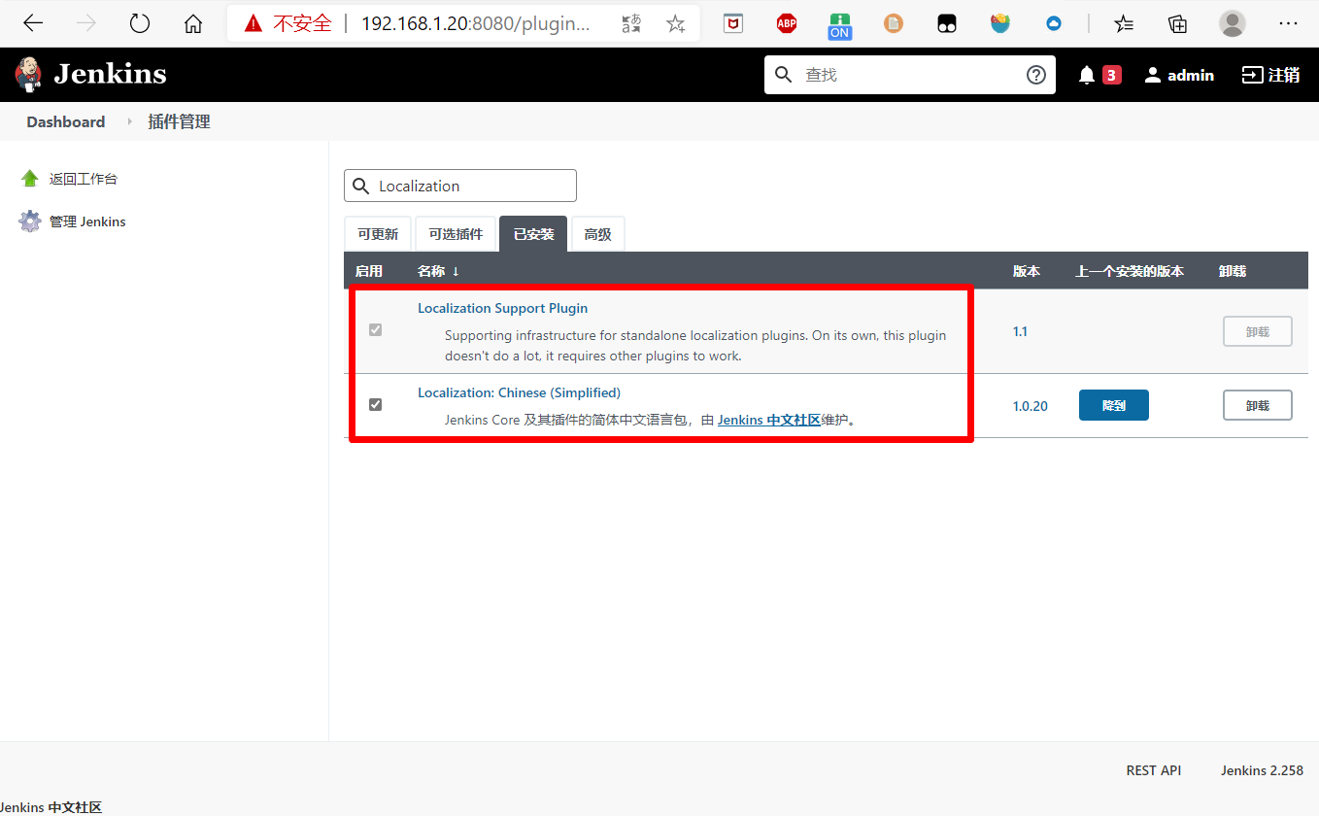Open the ABP adblock extension icon
Image resolution: width=1319 pixels, height=816 pixels.
[787, 23]
